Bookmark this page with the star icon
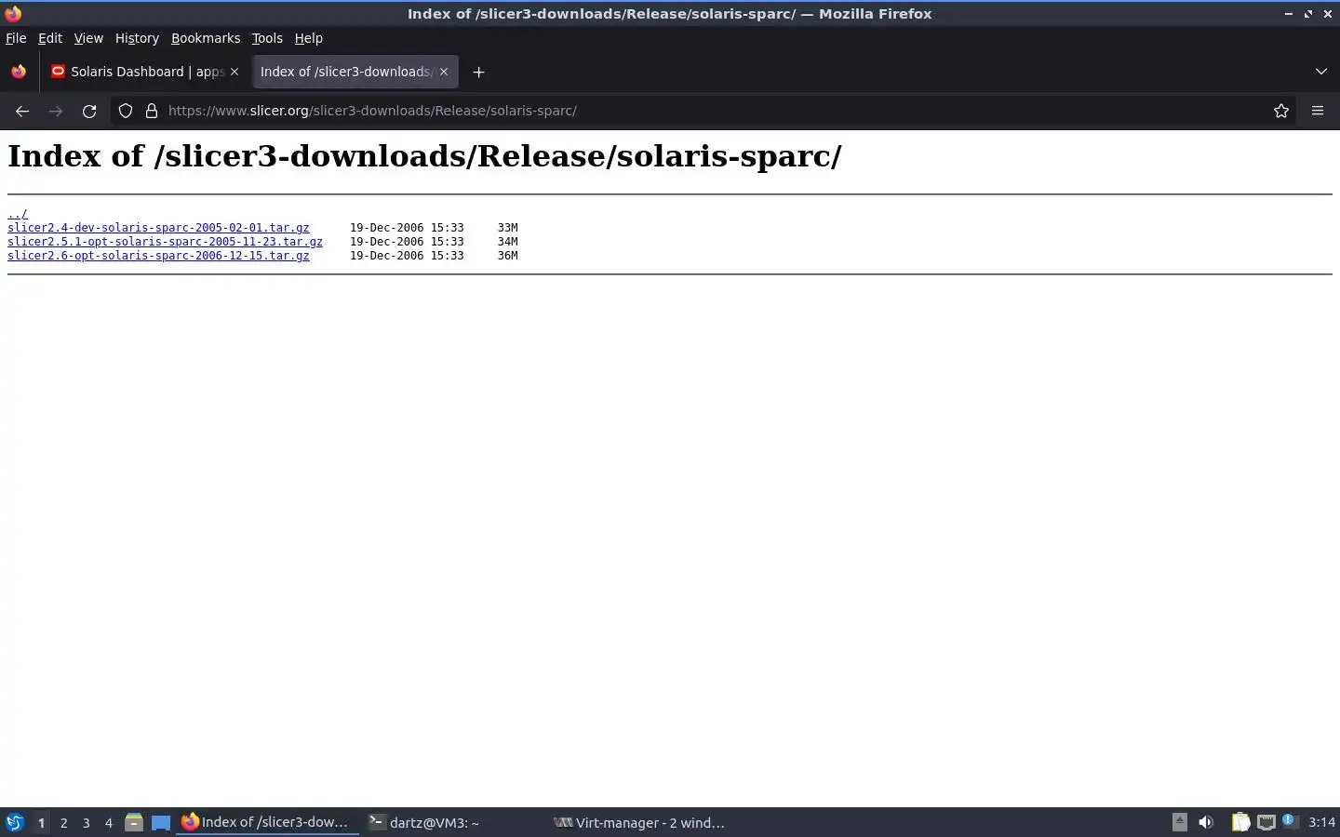 tap(1281, 111)
